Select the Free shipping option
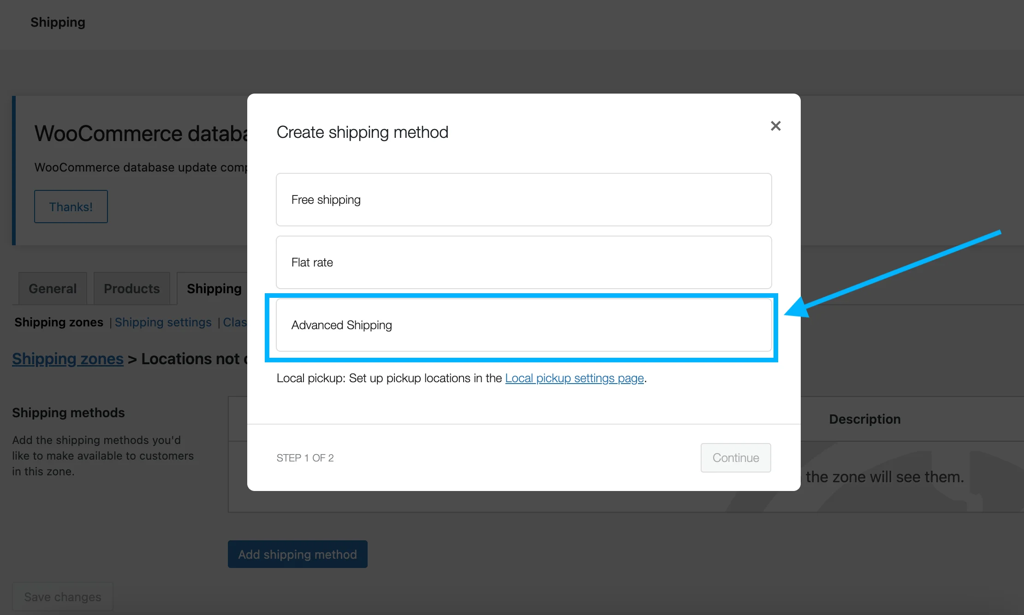 pos(524,200)
